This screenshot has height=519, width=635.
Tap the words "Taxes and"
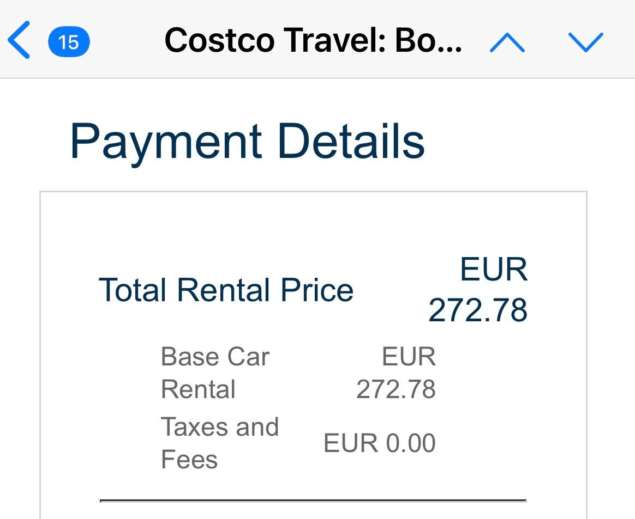220,427
